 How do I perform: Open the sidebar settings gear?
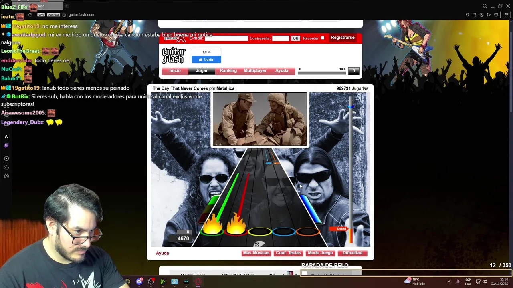click(6, 176)
